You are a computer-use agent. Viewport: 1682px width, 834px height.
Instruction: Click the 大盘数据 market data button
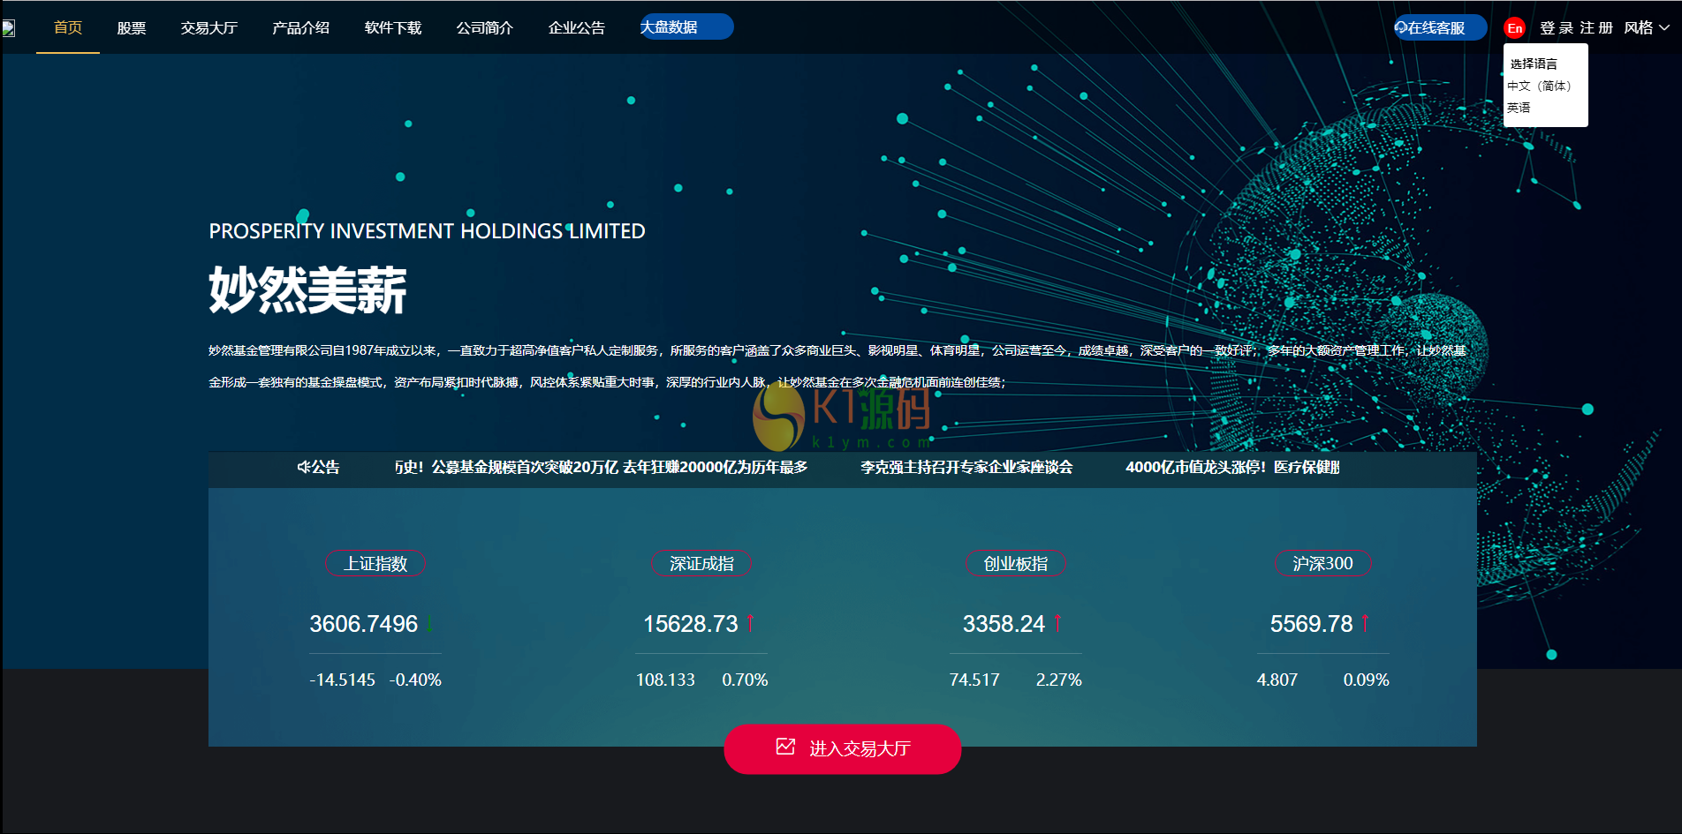click(x=686, y=27)
